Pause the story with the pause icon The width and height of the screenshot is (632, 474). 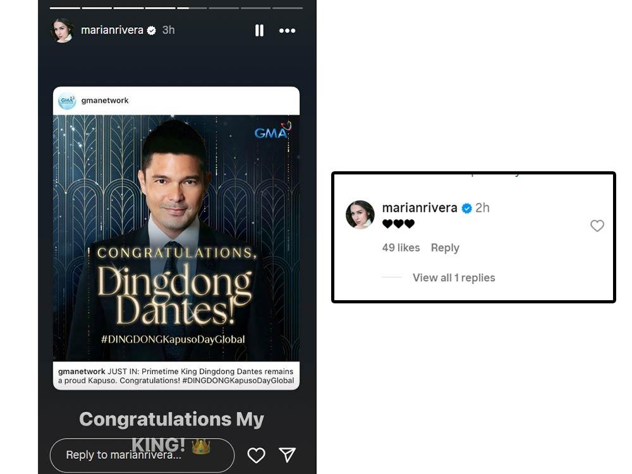click(259, 30)
